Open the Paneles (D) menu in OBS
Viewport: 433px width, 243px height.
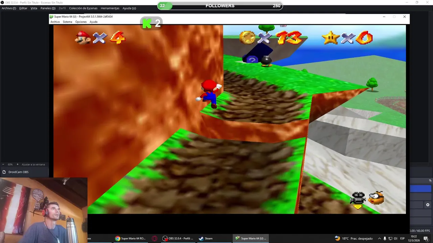(48, 8)
